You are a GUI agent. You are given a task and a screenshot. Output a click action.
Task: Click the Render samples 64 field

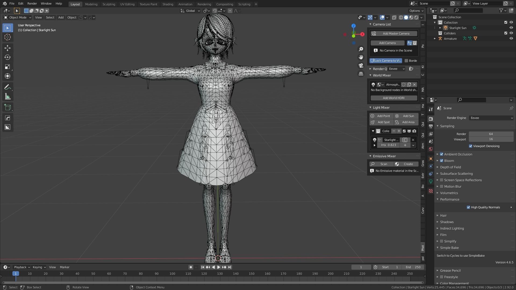[x=491, y=134]
